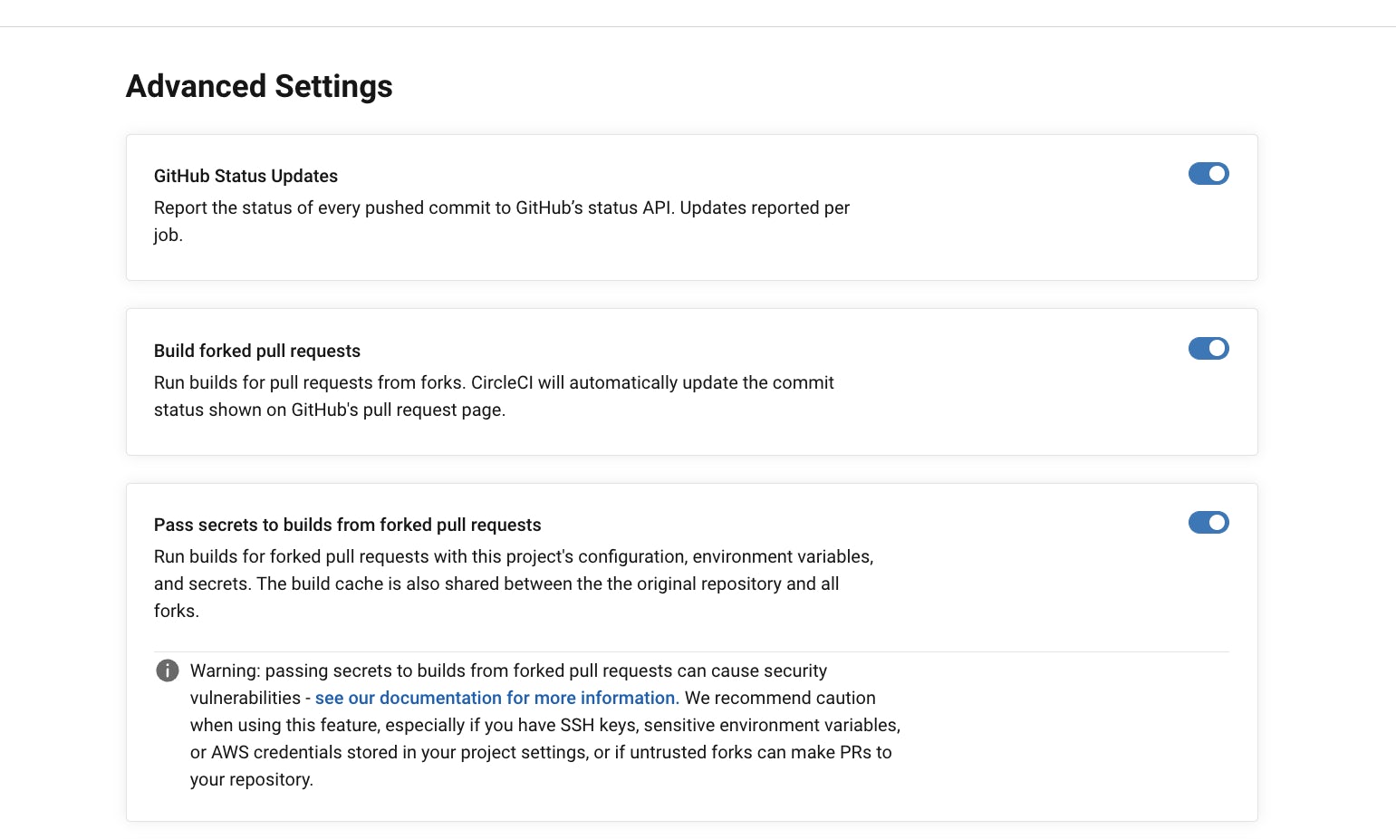Open the documentation for more information link
Screen dimensions: 1396x839
(496, 698)
